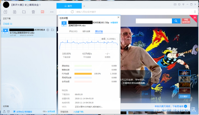The height and width of the screenshot is (115, 199).
Task: Click the play icon on the mkv task
Action: (48, 30)
